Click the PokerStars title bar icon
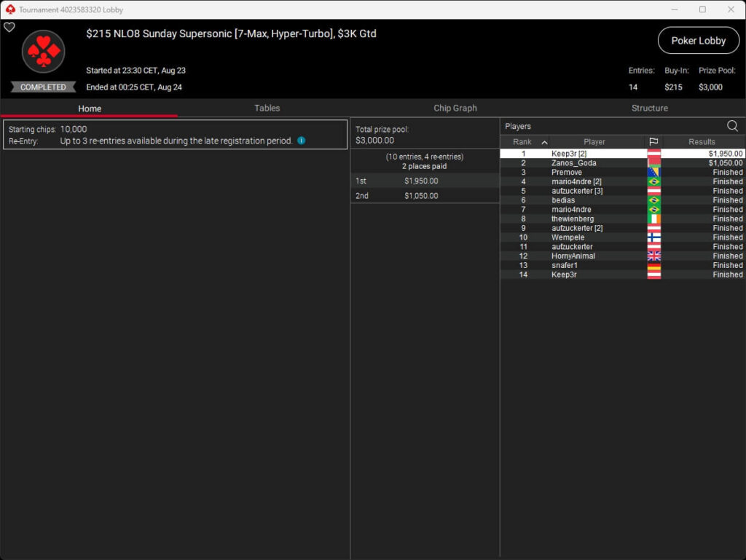The image size is (746, 560). pyautogui.click(x=10, y=9)
